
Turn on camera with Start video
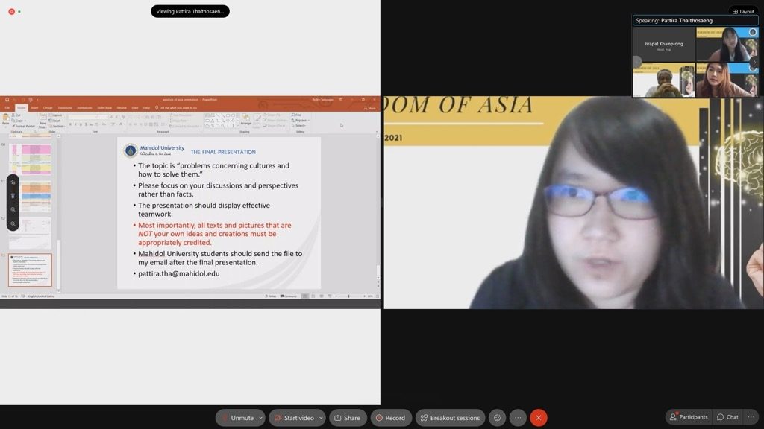(294, 418)
